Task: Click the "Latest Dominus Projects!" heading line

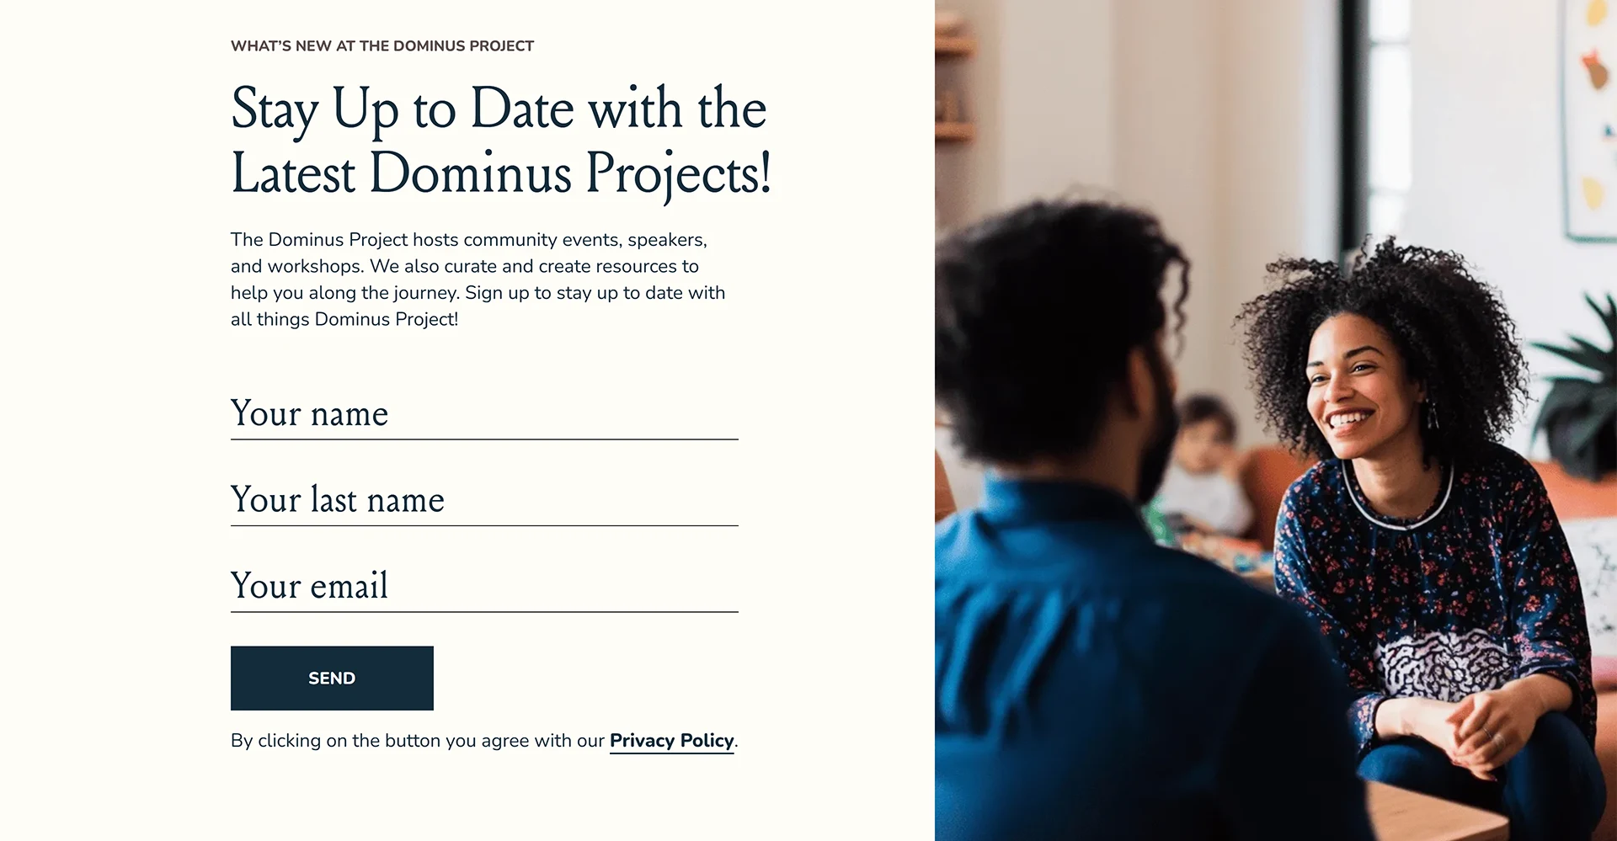Action: click(501, 174)
